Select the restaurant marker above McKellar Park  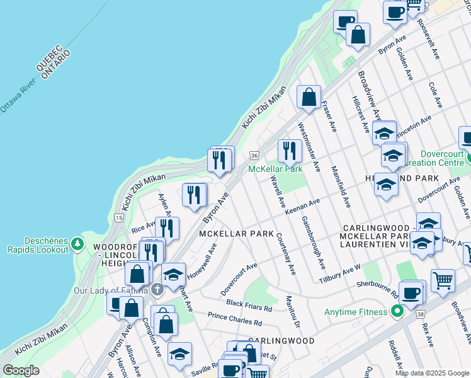(x=290, y=151)
